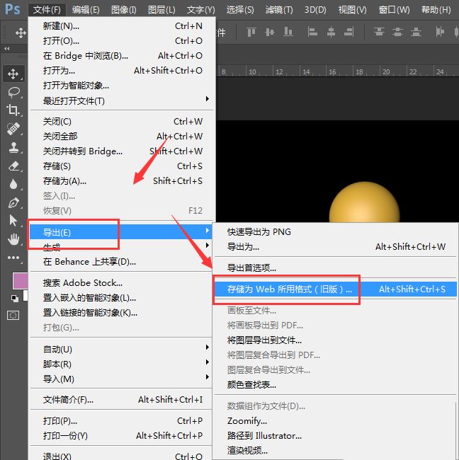
Task: Open the 编辑(E) menu
Action: tap(86, 10)
